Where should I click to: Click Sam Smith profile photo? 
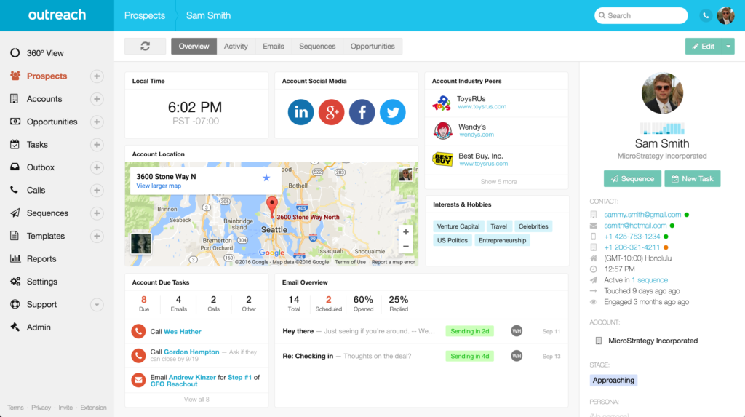point(662,93)
